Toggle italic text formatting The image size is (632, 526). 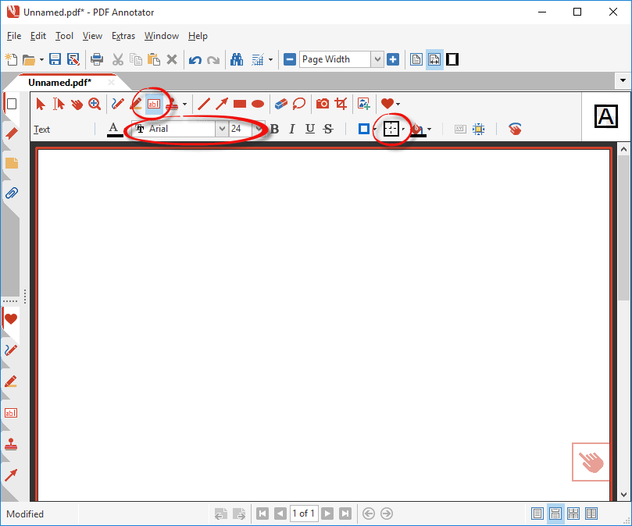pos(291,129)
